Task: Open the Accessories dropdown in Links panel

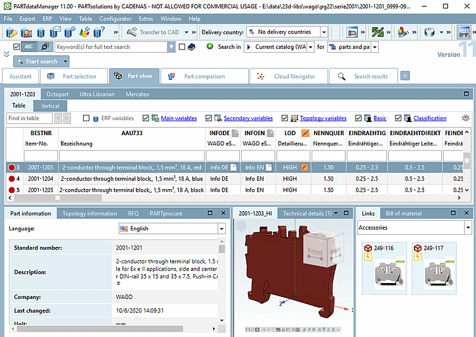Action: pyautogui.click(x=467, y=227)
